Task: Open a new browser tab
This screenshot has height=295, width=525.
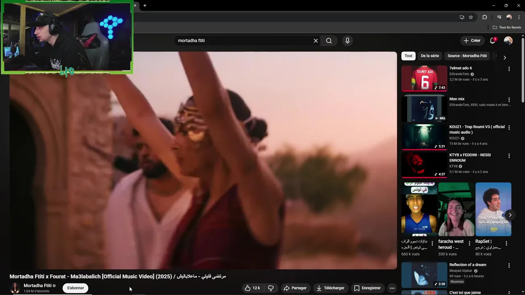Action: [145, 5]
